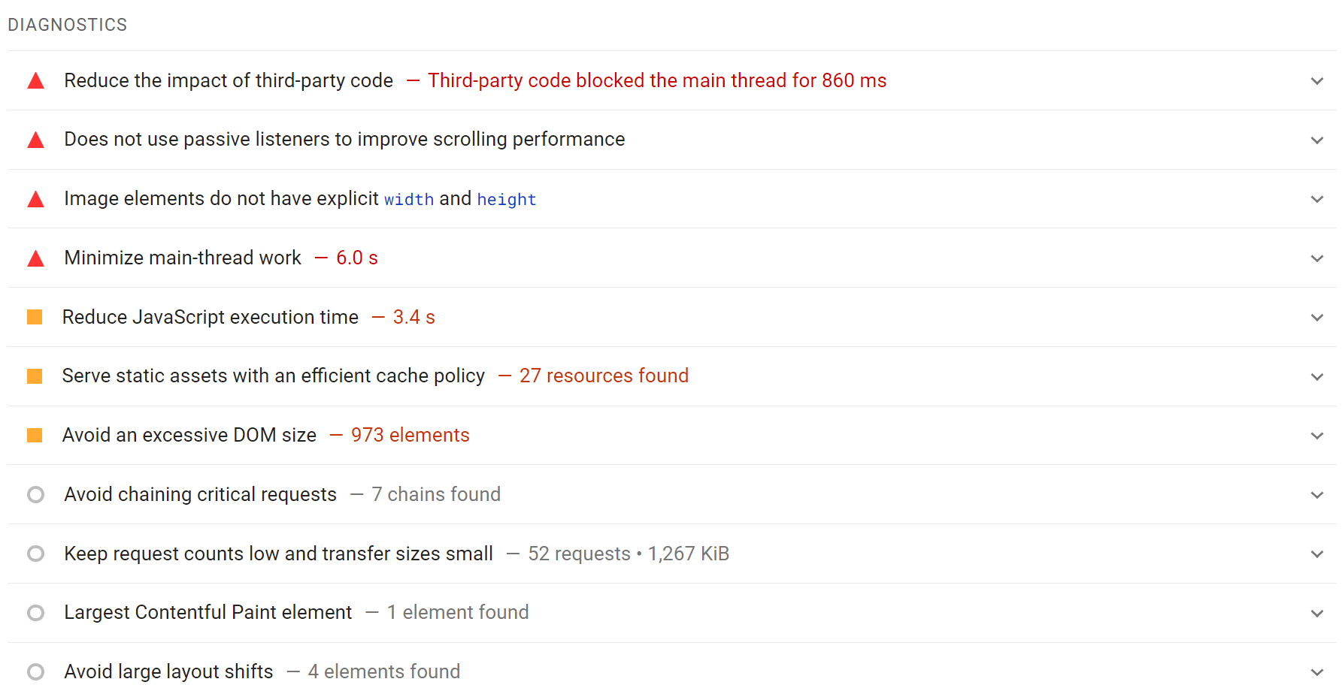Screen dimensions: 1342x694
Task: Expand the Largest Contentful Paint element row
Action: (x=1316, y=612)
